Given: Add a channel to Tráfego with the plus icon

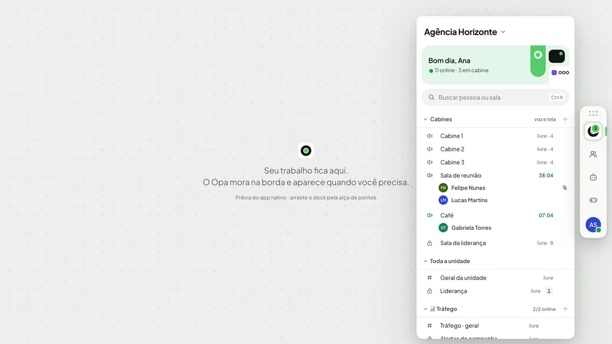Looking at the screenshot, I should pos(565,309).
